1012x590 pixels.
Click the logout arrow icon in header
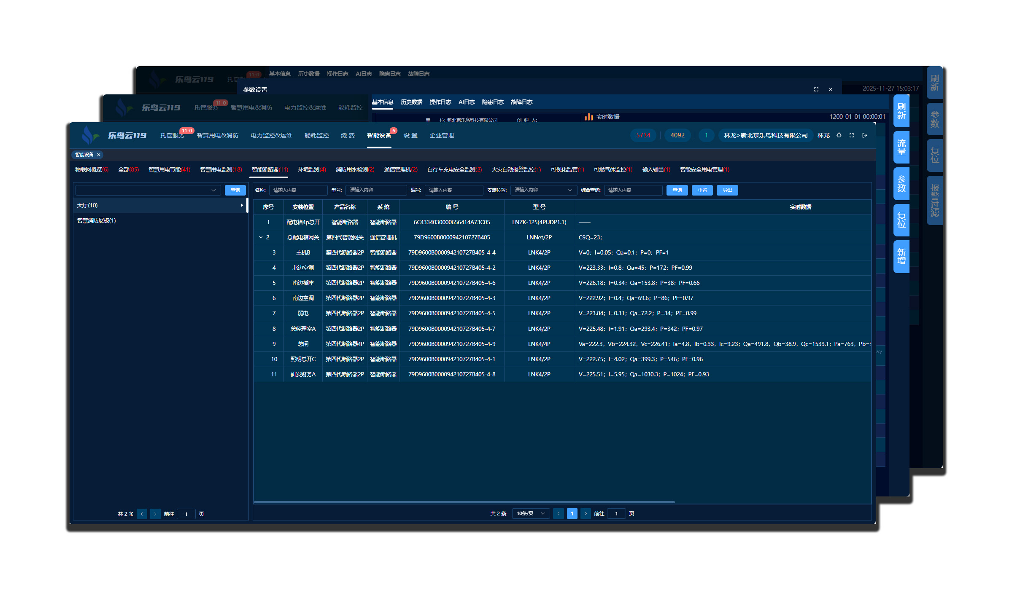click(x=864, y=135)
